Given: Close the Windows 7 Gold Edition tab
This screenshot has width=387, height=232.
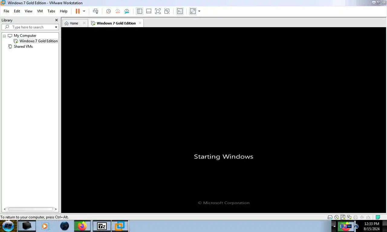Looking at the screenshot, I should 140,23.
